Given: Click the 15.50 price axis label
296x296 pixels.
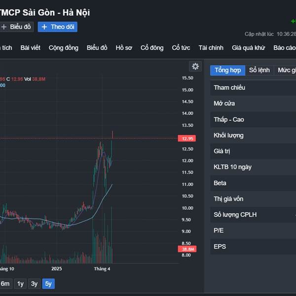Looking at the screenshot, I should [x=187, y=78].
